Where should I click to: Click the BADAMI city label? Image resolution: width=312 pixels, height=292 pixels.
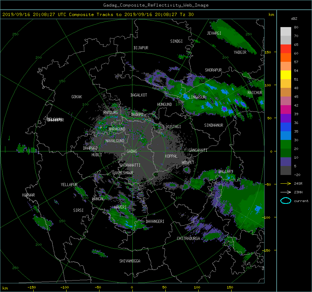click(137, 115)
